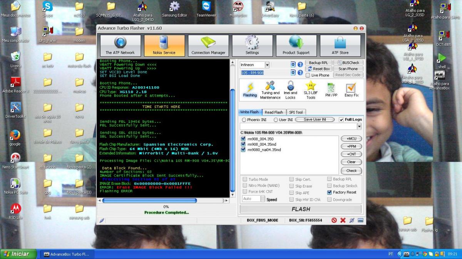The height and width of the screenshot is (259, 462).
Task: Select the Phoenix INI radio button
Action: 244,120
